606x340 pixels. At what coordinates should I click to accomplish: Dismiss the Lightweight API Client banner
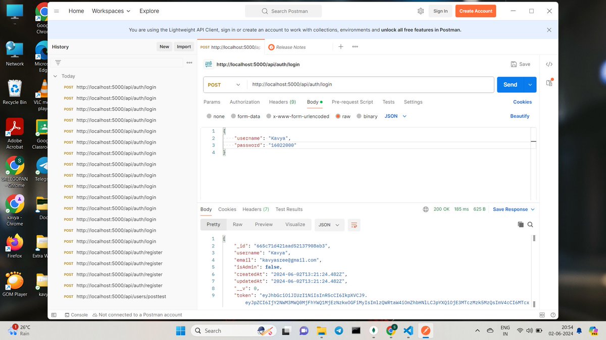549,30
